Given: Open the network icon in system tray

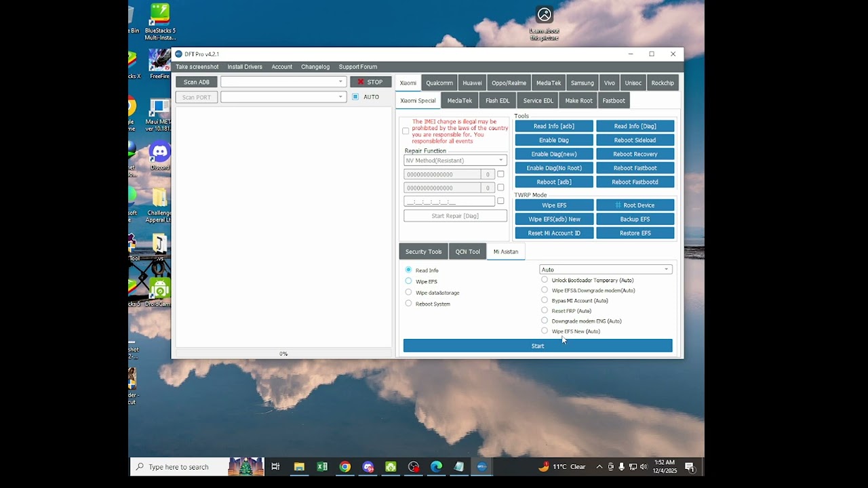Looking at the screenshot, I should pyautogui.click(x=633, y=467).
